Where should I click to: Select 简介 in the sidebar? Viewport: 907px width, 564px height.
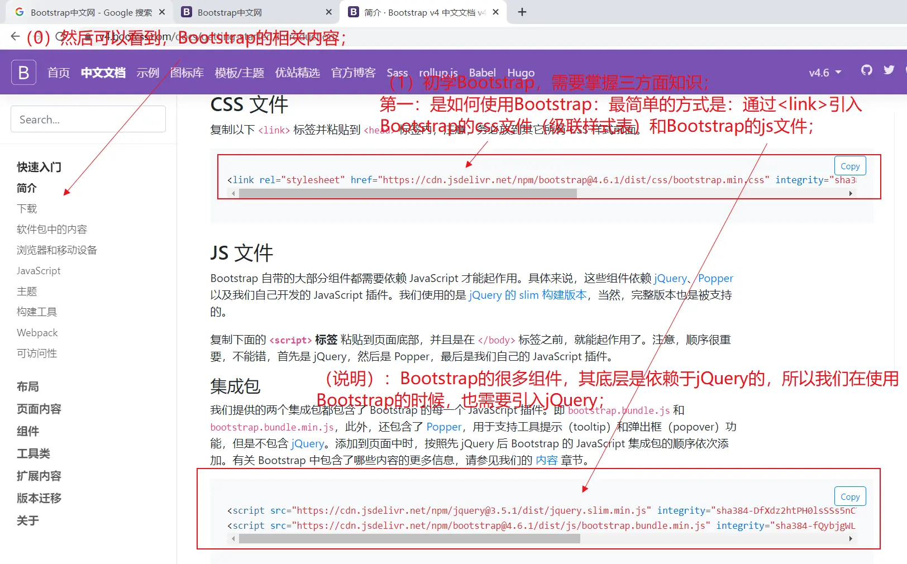pyautogui.click(x=27, y=188)
